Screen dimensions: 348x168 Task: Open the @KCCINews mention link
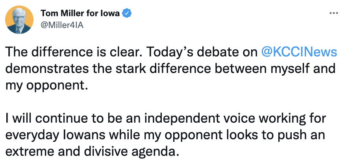coord(299,52)
